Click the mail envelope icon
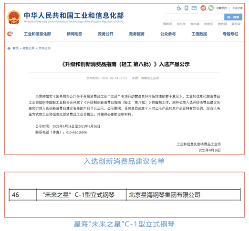 point(194,8)
